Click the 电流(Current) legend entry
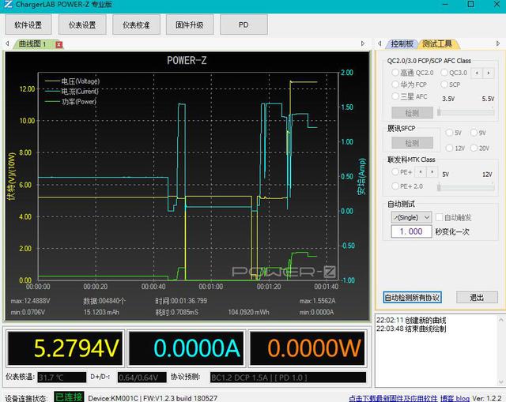The height and width of the screenshot is (402, 506). pyautogui.click(x=72, y=92)
